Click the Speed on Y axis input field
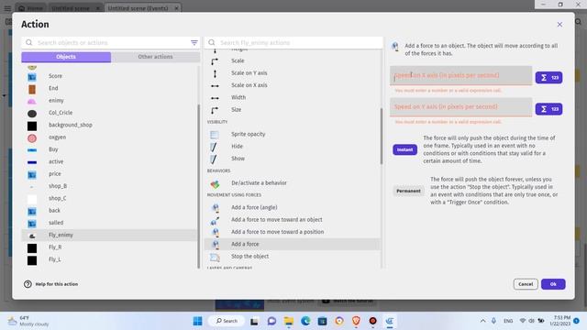This screenshot has width=587, height=330. coord(460,107)
